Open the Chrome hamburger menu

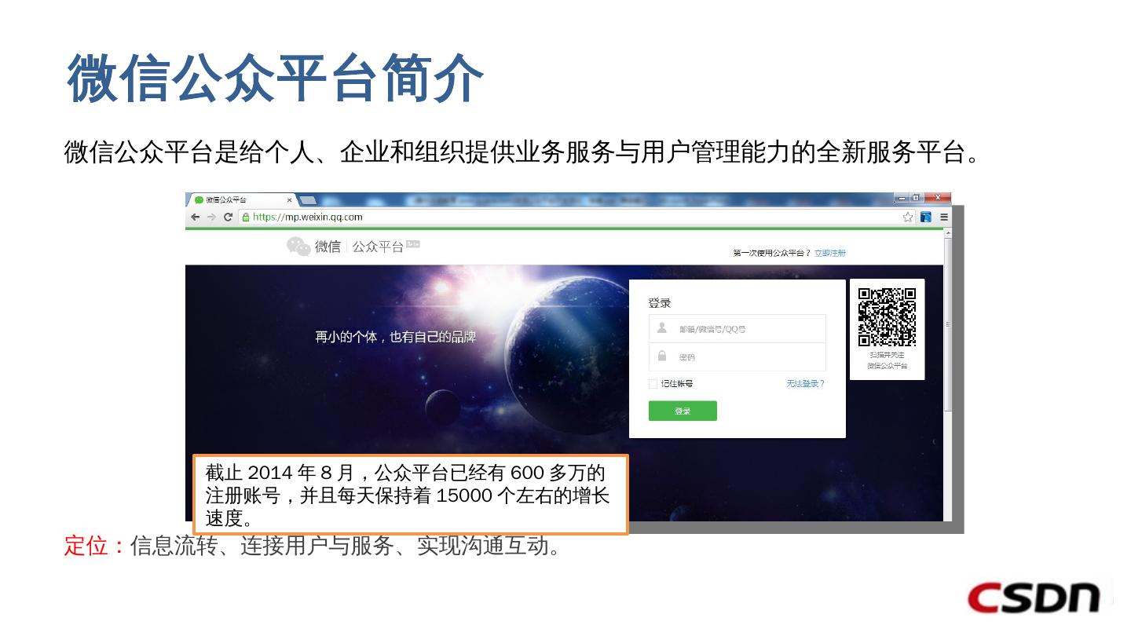(944, 217)
